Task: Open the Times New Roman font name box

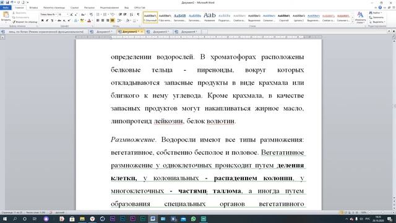Action: 48,15
